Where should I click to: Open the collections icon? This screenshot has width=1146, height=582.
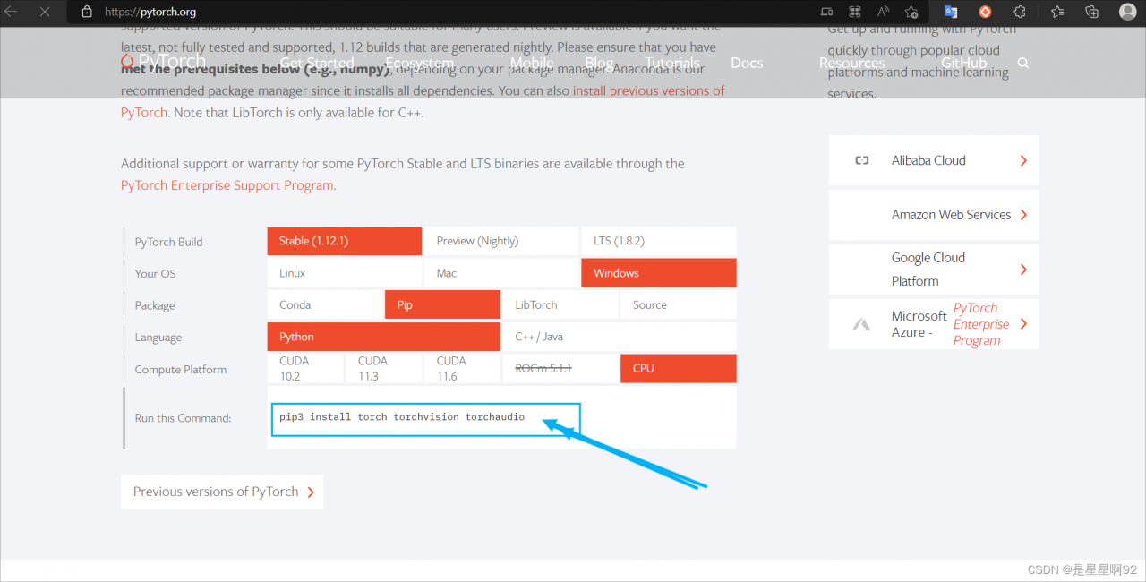[x=1091, y=13]
